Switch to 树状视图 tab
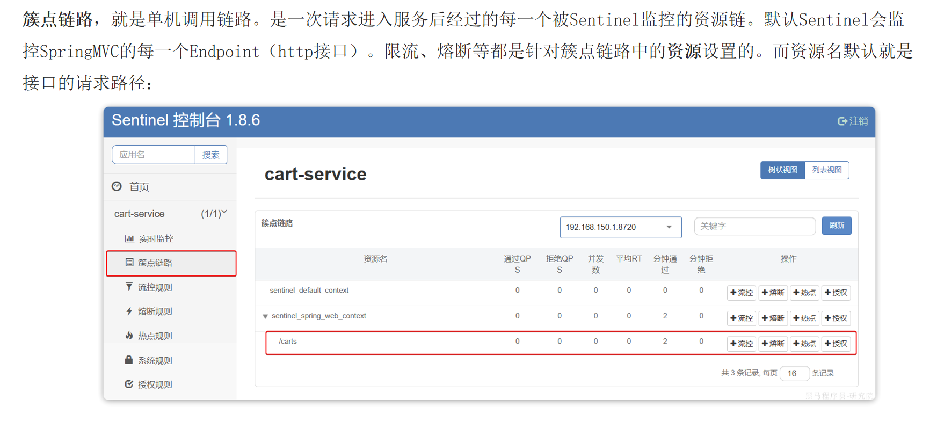Screen dimensions: 937x421 (782, 170)
